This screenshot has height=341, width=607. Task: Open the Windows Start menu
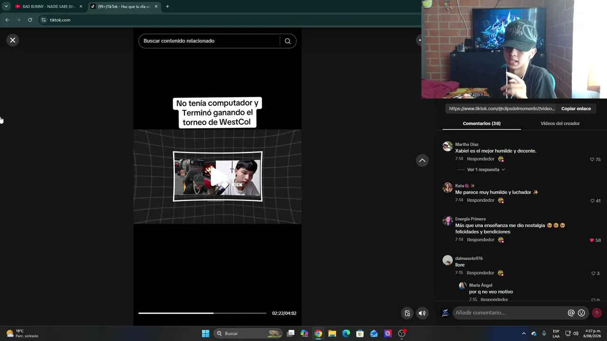point(205,333)
